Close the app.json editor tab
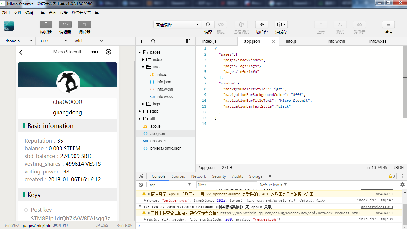Screen dimensions: 407x229 [273, 41]
